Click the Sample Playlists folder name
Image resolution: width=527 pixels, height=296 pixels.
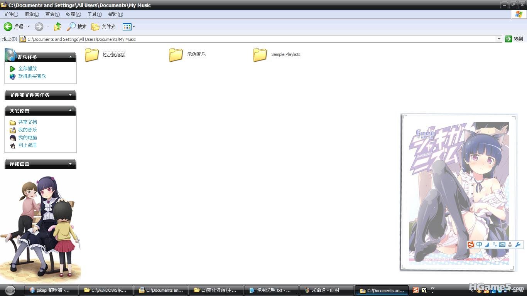285,54
